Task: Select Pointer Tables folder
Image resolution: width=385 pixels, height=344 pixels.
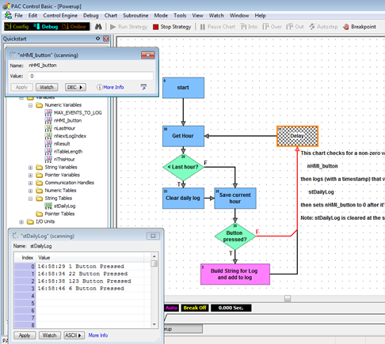Action: [59, 214]
